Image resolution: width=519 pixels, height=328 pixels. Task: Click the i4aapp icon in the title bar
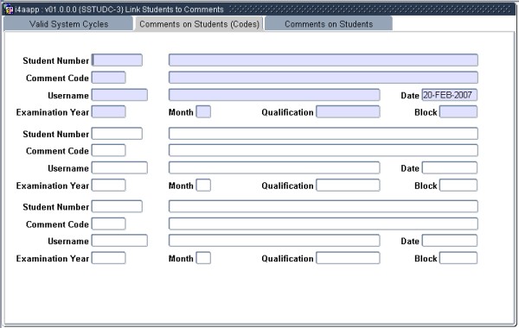point(9,9)
